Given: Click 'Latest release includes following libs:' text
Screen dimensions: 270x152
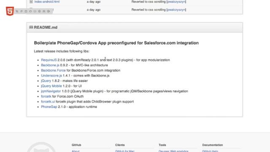Looking at the screenshot, I should [x=62, y=51].
